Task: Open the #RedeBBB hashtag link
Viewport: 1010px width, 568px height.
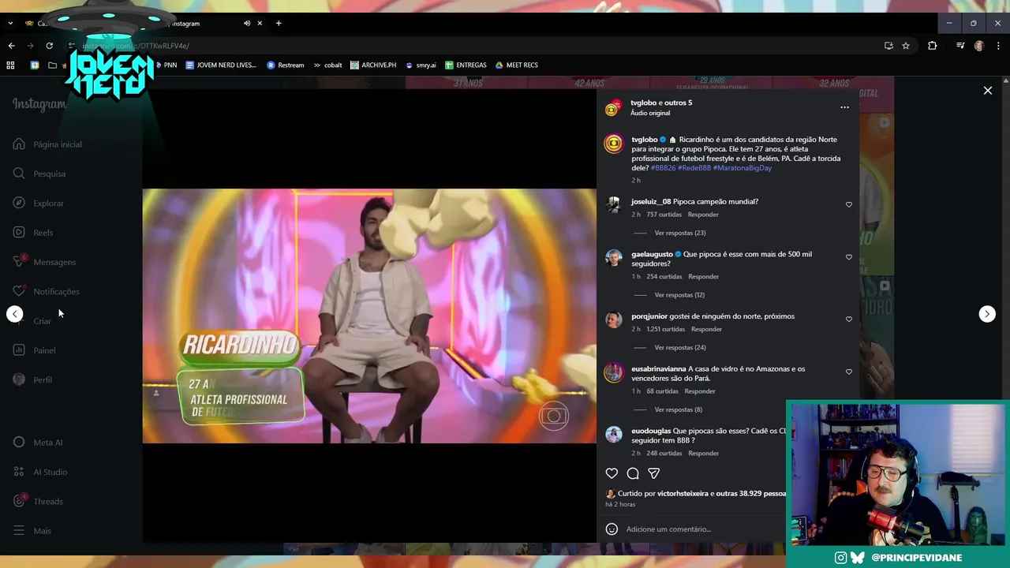Action: pos(694,168)
